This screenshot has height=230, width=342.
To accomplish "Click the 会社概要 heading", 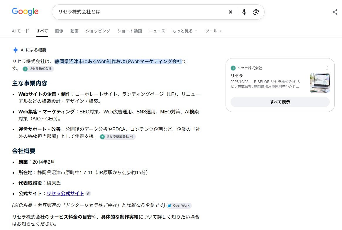I will [x=24, y=151].
